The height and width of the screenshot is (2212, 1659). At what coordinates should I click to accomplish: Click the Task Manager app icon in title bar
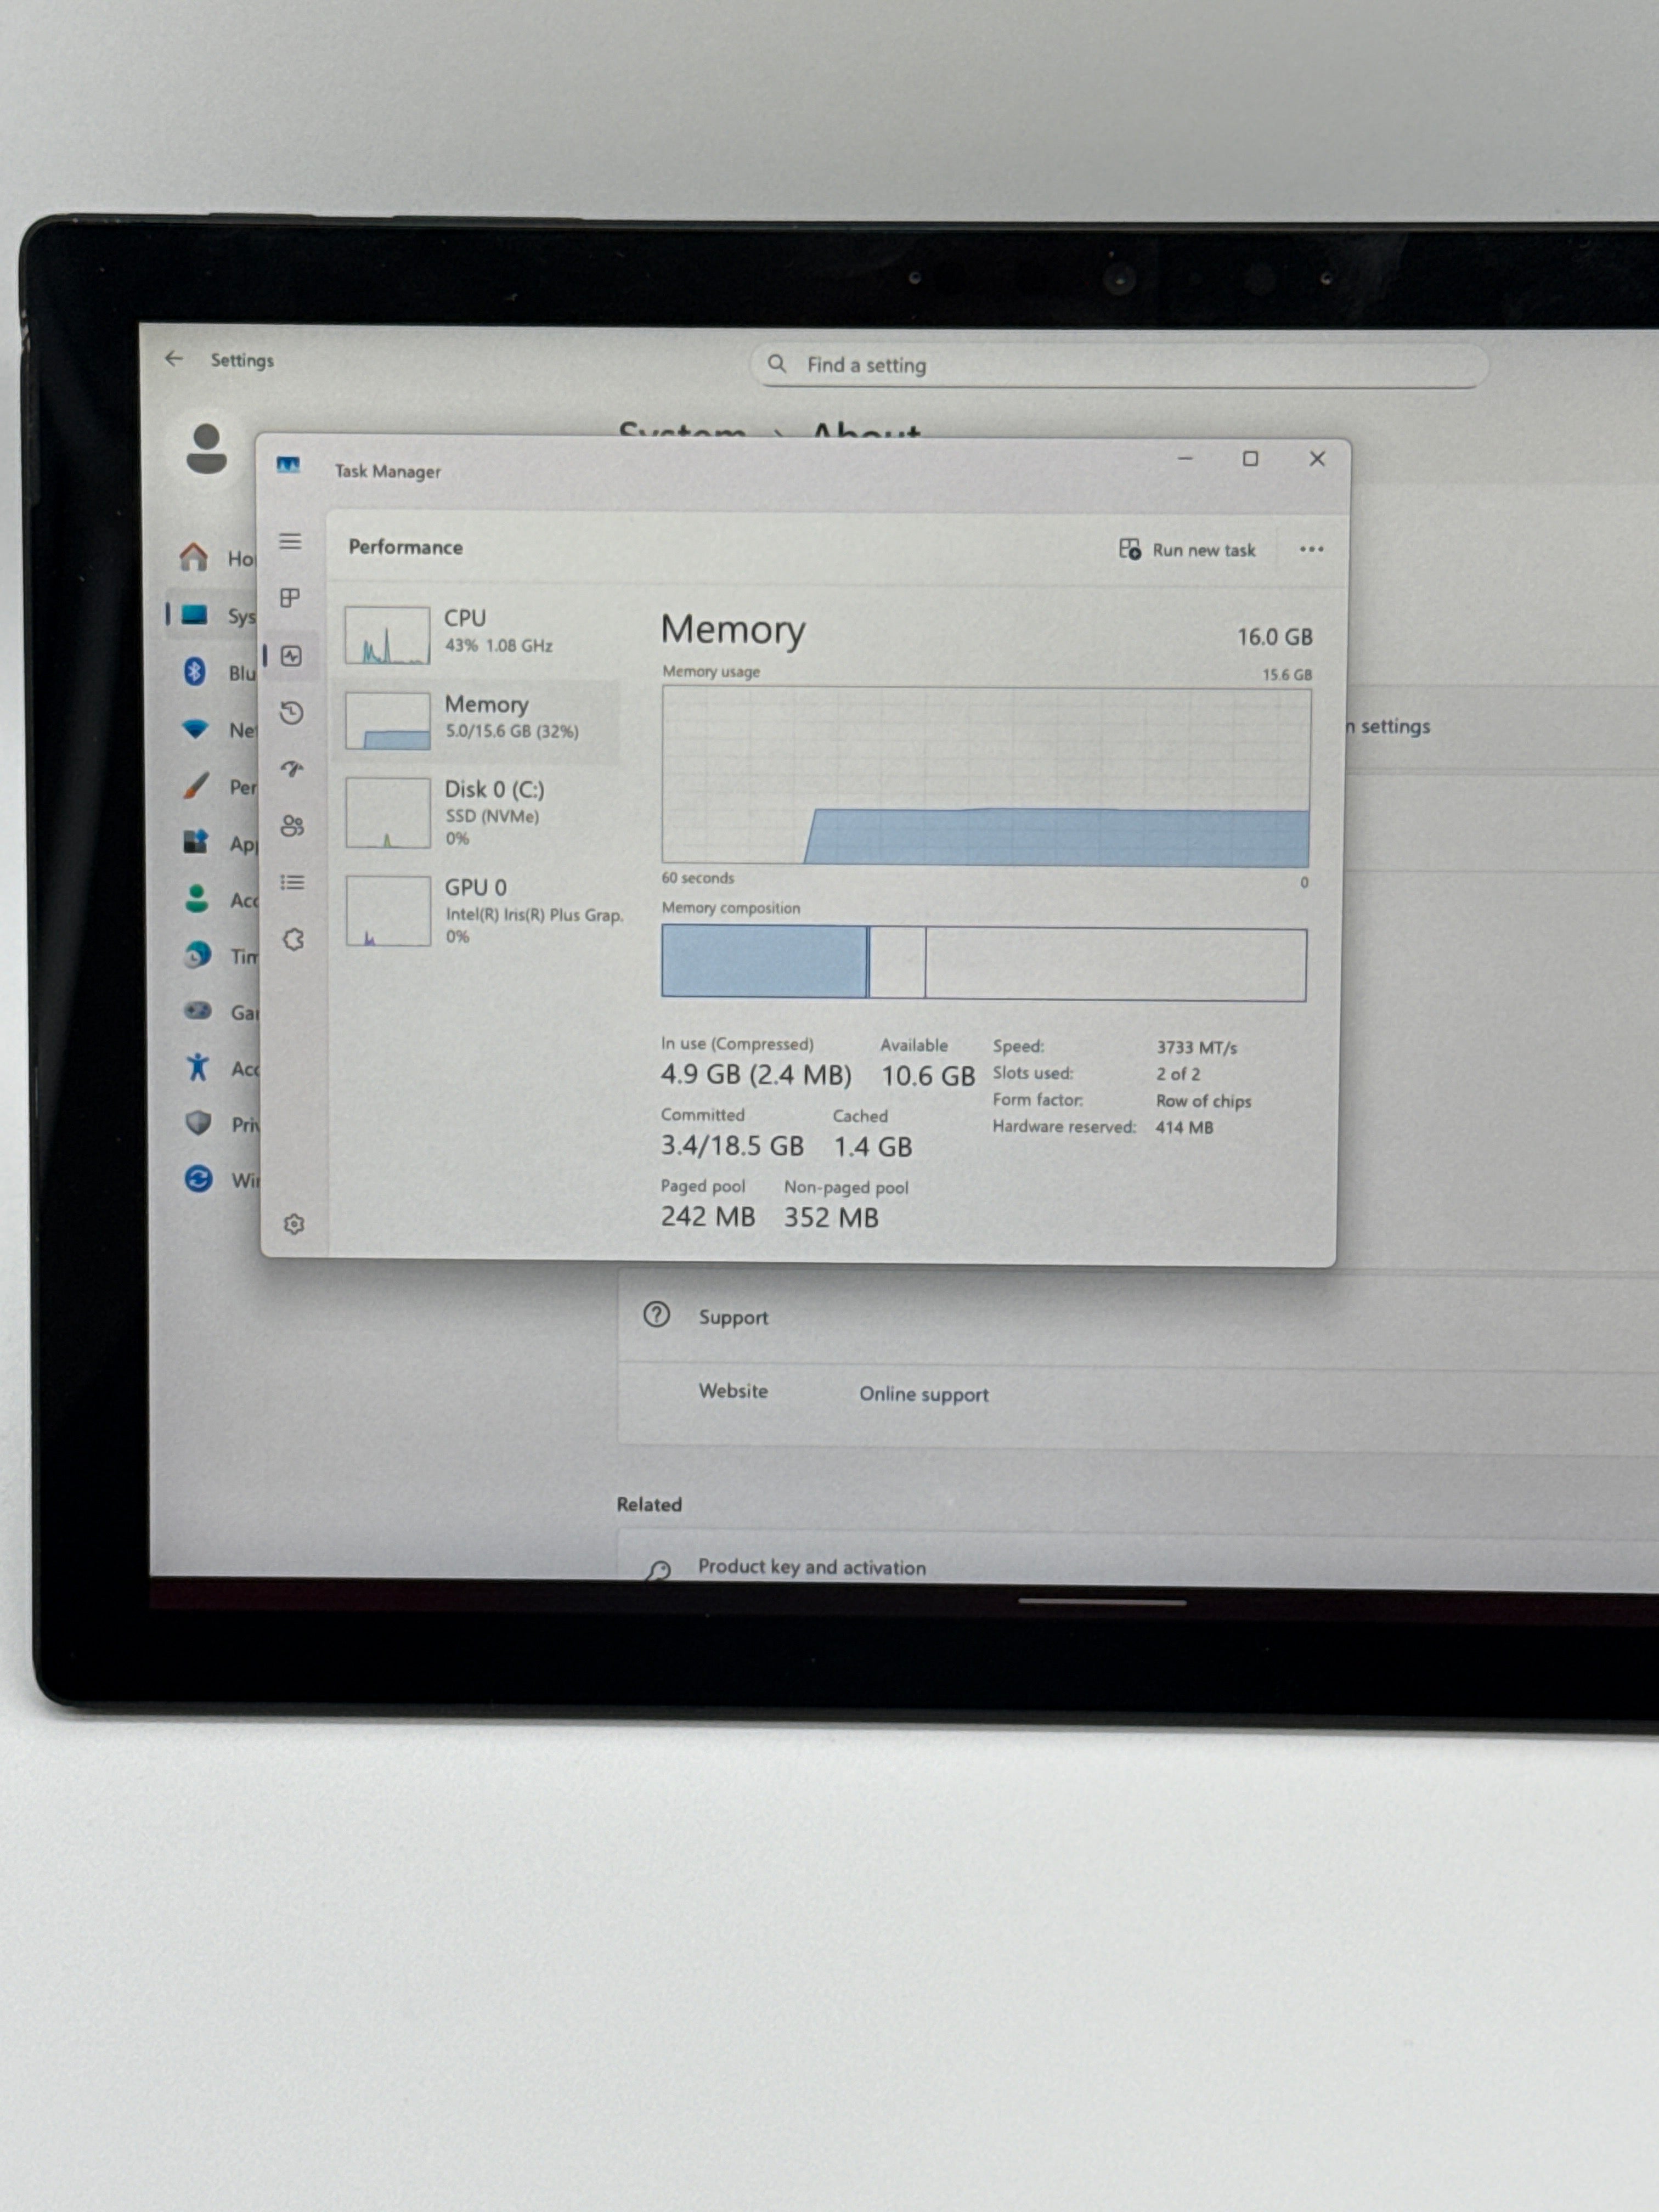289,465
